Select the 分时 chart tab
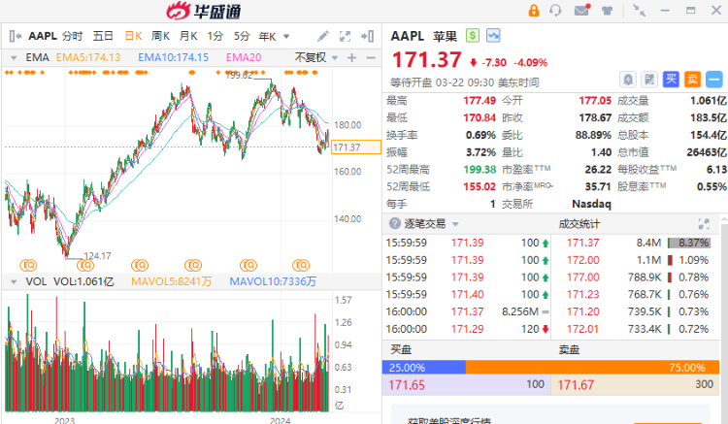Screen dimensions: 728x424 point(73,36)
